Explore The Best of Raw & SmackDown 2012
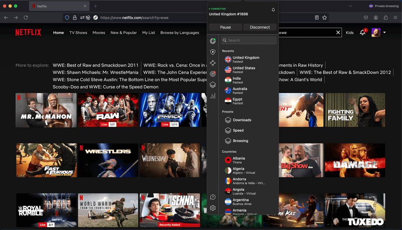 click(345, 72)
